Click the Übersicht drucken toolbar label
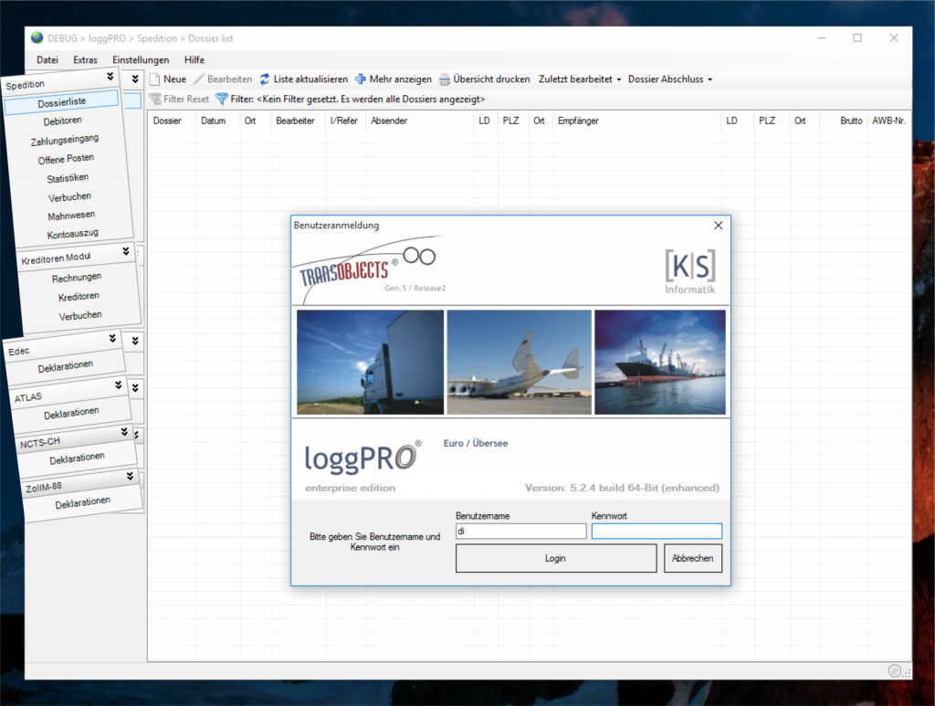This screenshot has height=706, width=935. coord(491,79)
